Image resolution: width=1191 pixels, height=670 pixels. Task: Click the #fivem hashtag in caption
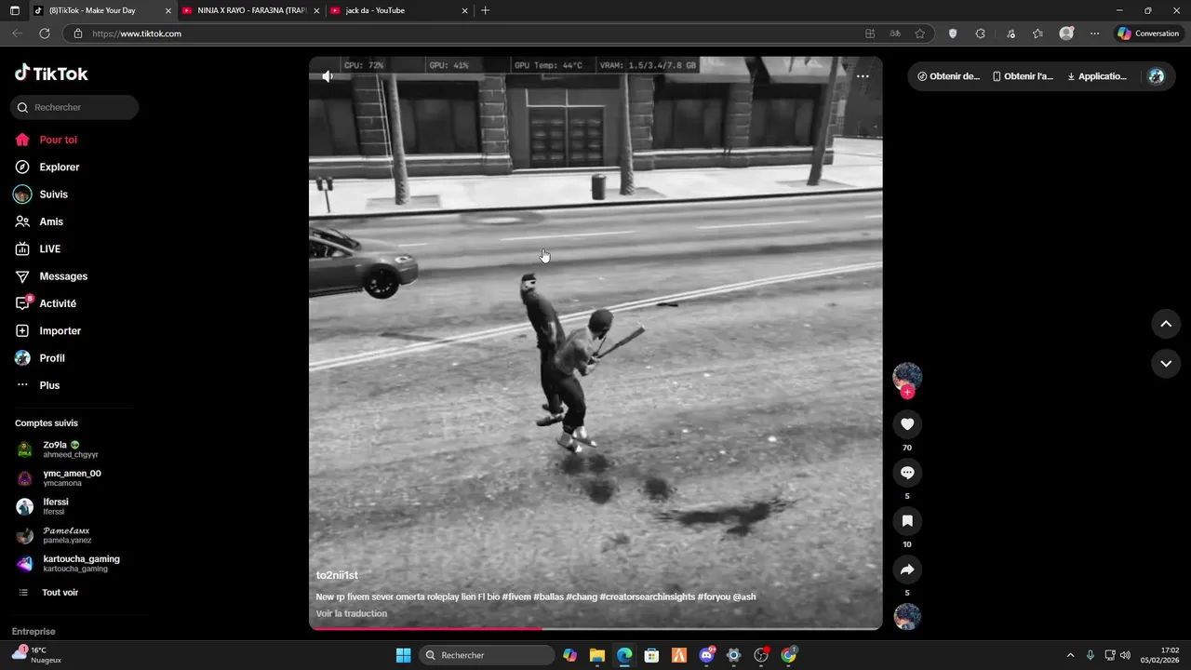(x=516, y=596)
